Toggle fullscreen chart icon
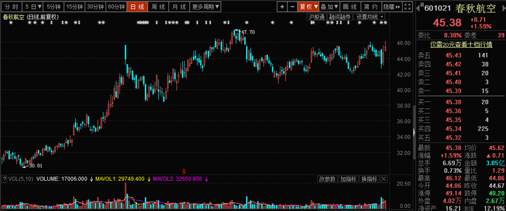The height and width of the screenshot is (211, 506). click(x=407, y=6)
